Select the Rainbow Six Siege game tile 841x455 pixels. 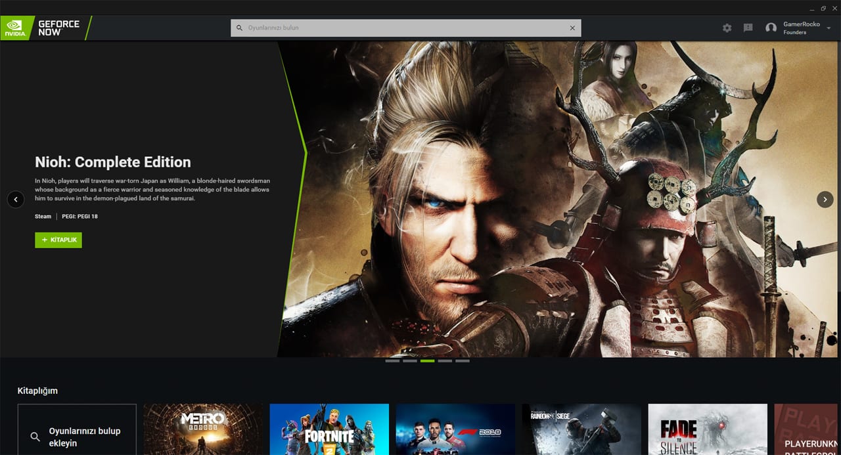pos(581,430)
